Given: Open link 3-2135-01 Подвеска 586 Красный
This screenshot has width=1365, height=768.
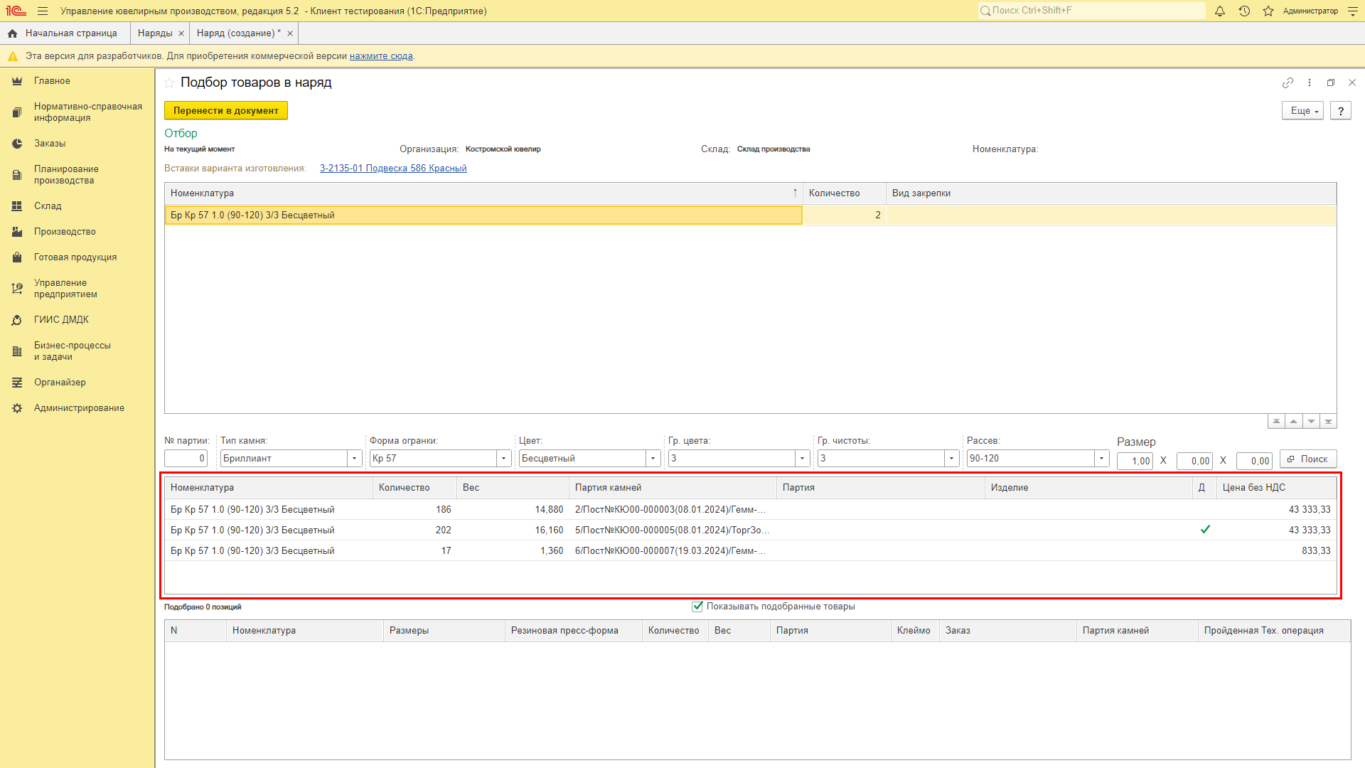Looking at the screenshot, I should pos(393,169).
